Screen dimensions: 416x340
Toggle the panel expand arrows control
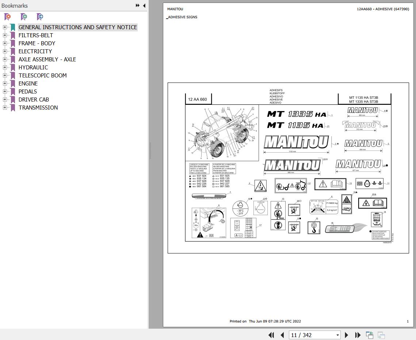pos(137,5)
